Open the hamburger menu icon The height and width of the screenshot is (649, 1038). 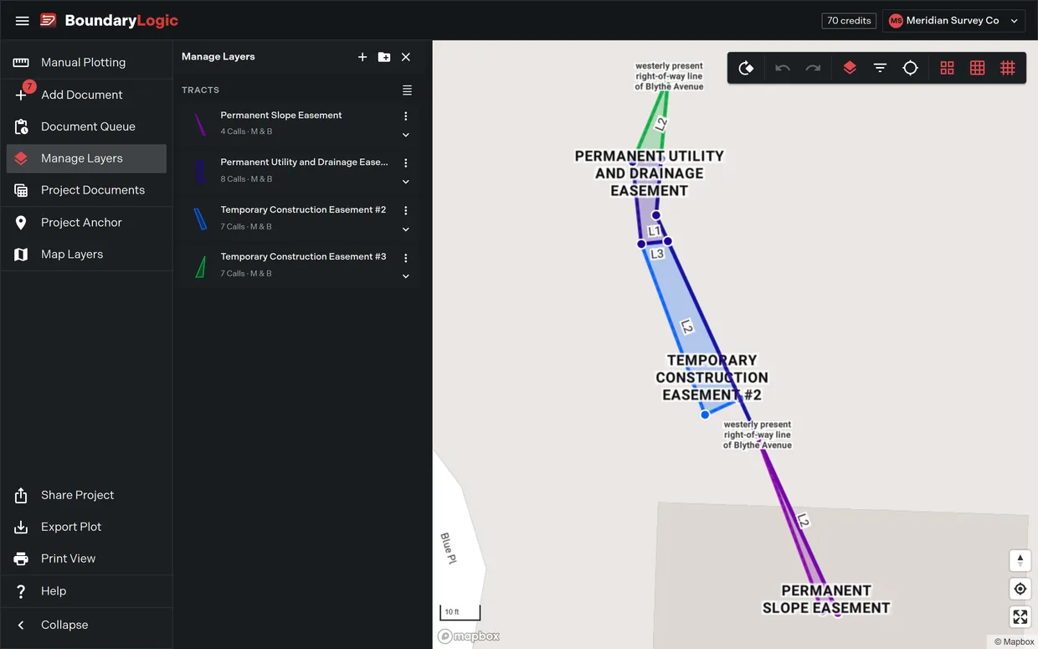pyautogui.click(x=23, y=21)
